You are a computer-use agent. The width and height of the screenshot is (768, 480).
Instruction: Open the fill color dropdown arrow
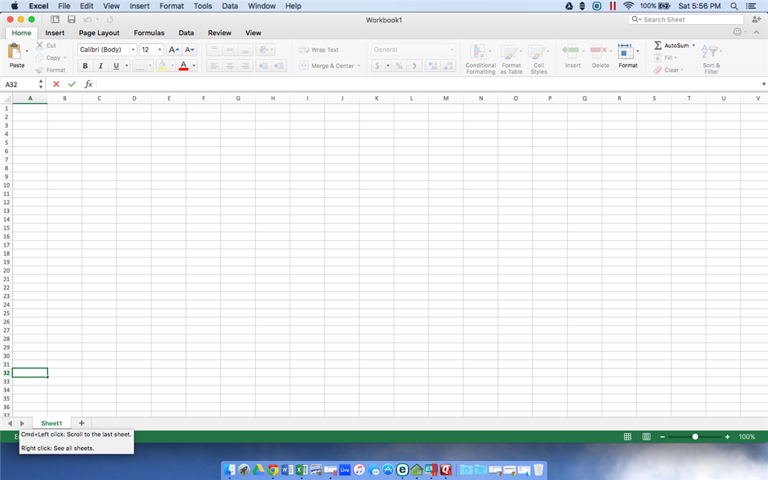click(x=172, y=66)
